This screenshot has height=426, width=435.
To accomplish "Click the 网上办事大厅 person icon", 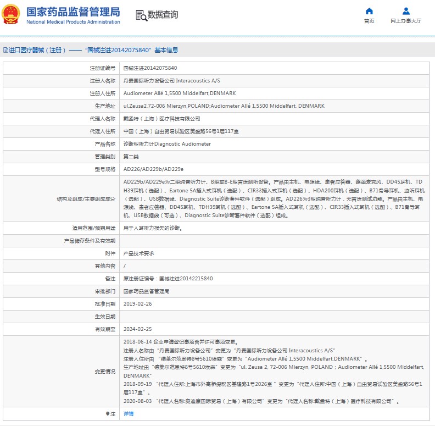I will pyautogui.click(x=406, y=11).
